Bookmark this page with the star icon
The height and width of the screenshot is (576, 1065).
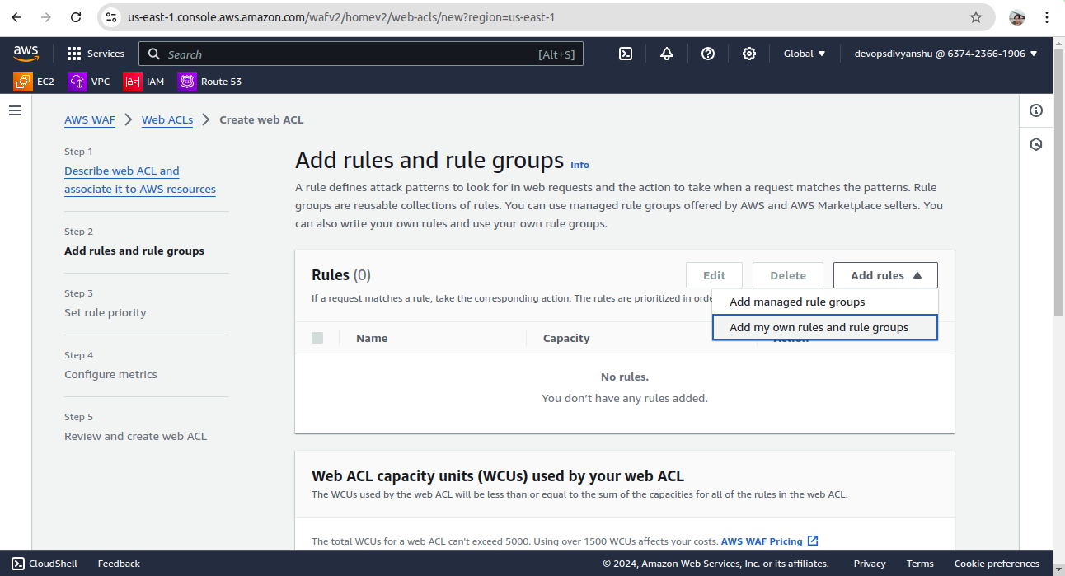976,17
